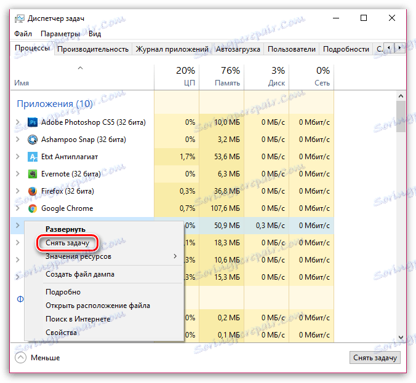Switch to the Пользователи tab
The width and height of the screenshot is (416, 383).
[x=292, y=49]
